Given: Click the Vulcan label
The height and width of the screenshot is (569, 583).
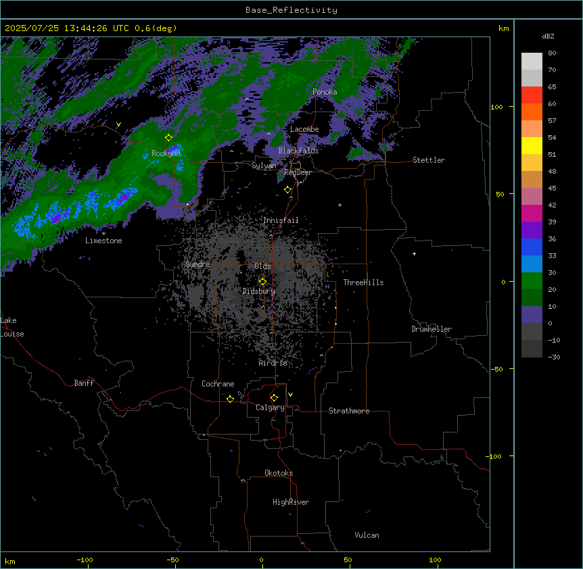Looking at the screenshot, I should point(367,535).
